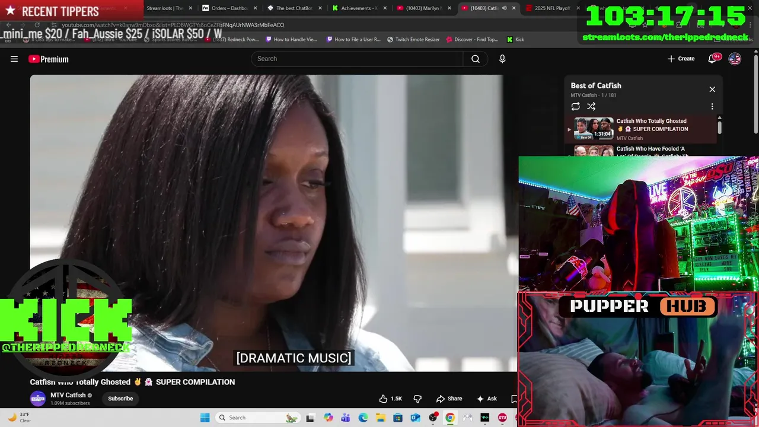Close the Streamloots tab
Image resolution: width=759 pixels, height=427 pixels.
190,8
